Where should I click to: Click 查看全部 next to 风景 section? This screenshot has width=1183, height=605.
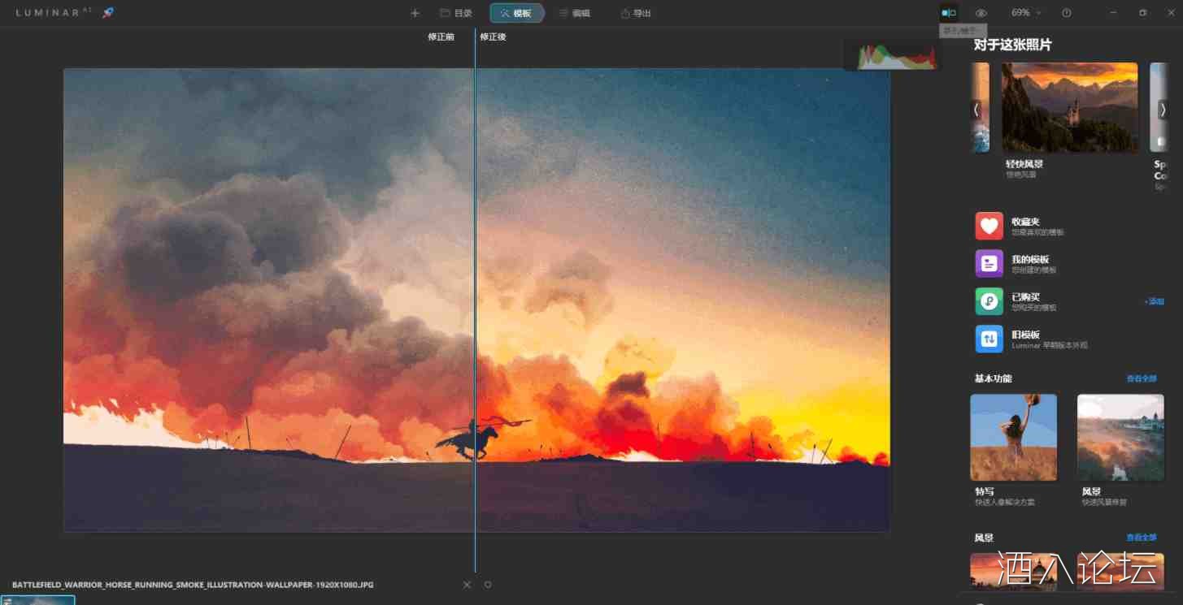click(1142, 538)
